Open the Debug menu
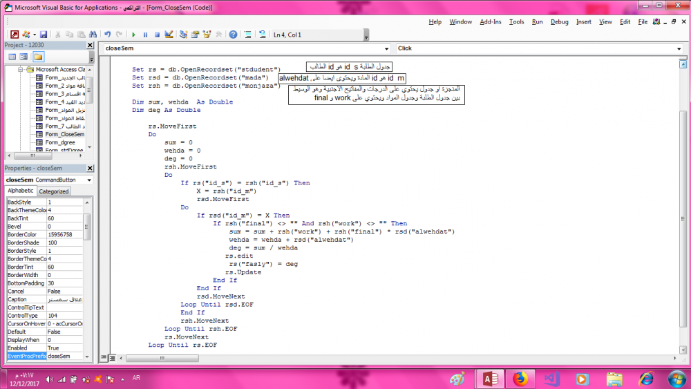The image size is (691, 389). [559, 21]
